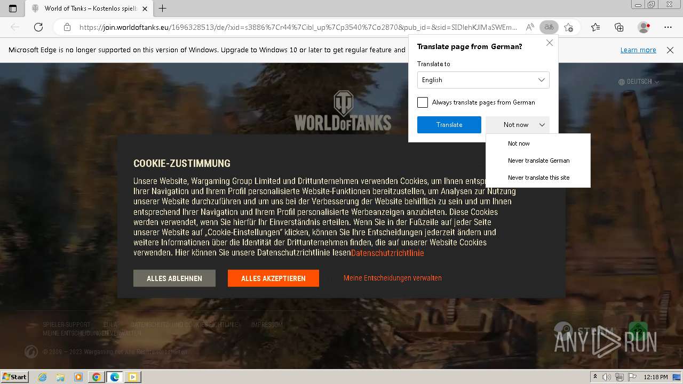
Task: Open the Learn more link
Action: tap(638, 50)
